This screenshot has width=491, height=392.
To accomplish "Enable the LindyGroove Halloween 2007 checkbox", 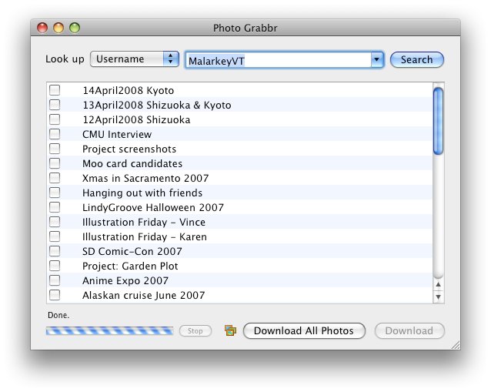I will pos(55,207).
